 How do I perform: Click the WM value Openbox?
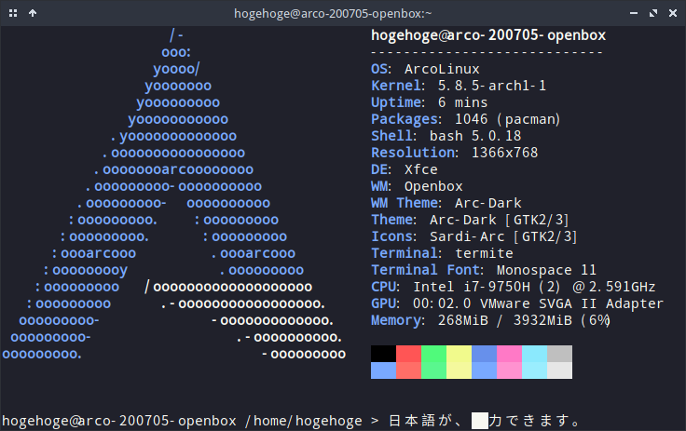tap(433, 186)
